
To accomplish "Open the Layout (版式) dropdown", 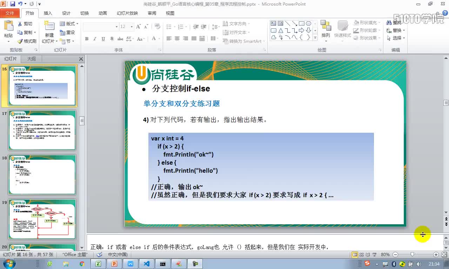I will (x=69, y=24).
